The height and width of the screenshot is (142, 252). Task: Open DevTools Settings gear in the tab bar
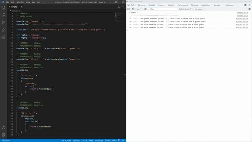click(245, 5)
